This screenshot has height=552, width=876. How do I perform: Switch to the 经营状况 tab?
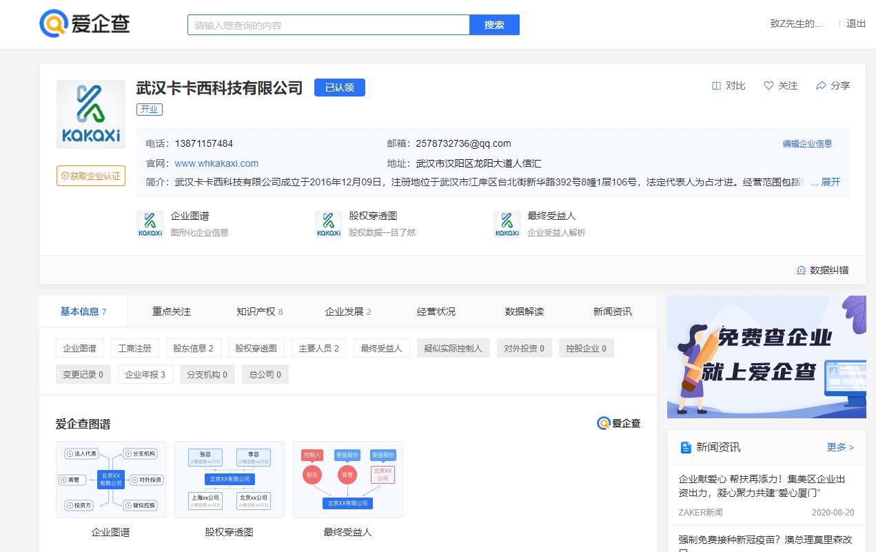(436, 311)
